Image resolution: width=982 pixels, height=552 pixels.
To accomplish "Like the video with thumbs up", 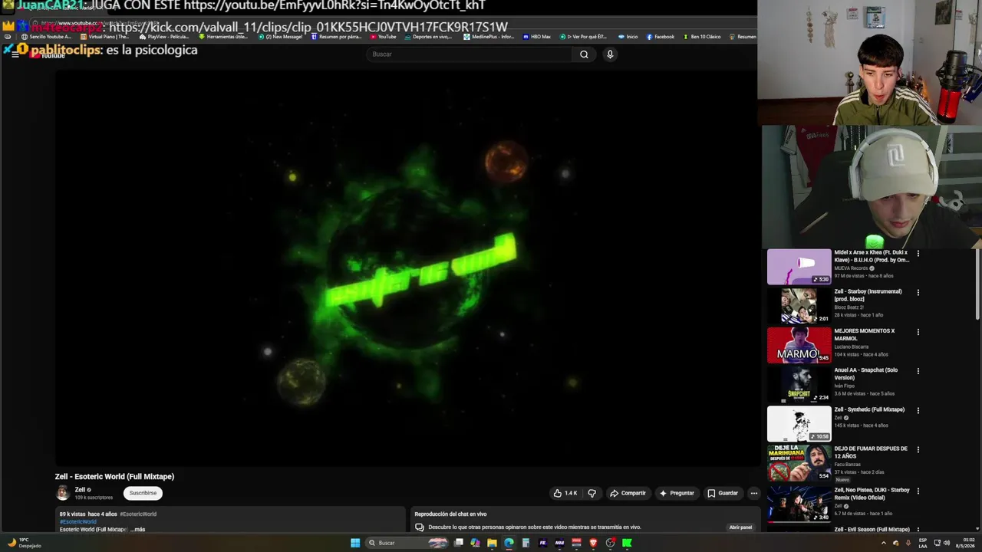I will [565, 493].
